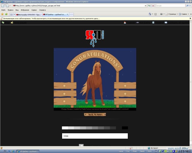Screen dimensions: 192x153
Task: Open the address bar history dropdown
Action: [x=145, y=6]
